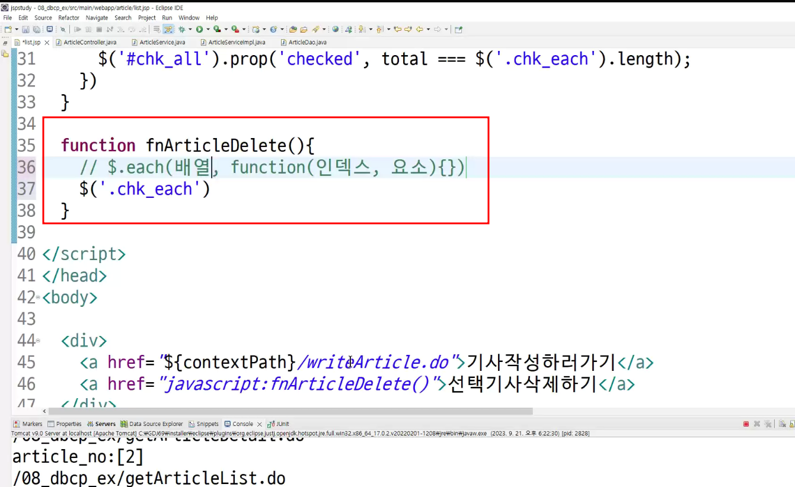Go back with the yellow Back arrow
The height and width of the screenshot is (487, 795).
420,29
